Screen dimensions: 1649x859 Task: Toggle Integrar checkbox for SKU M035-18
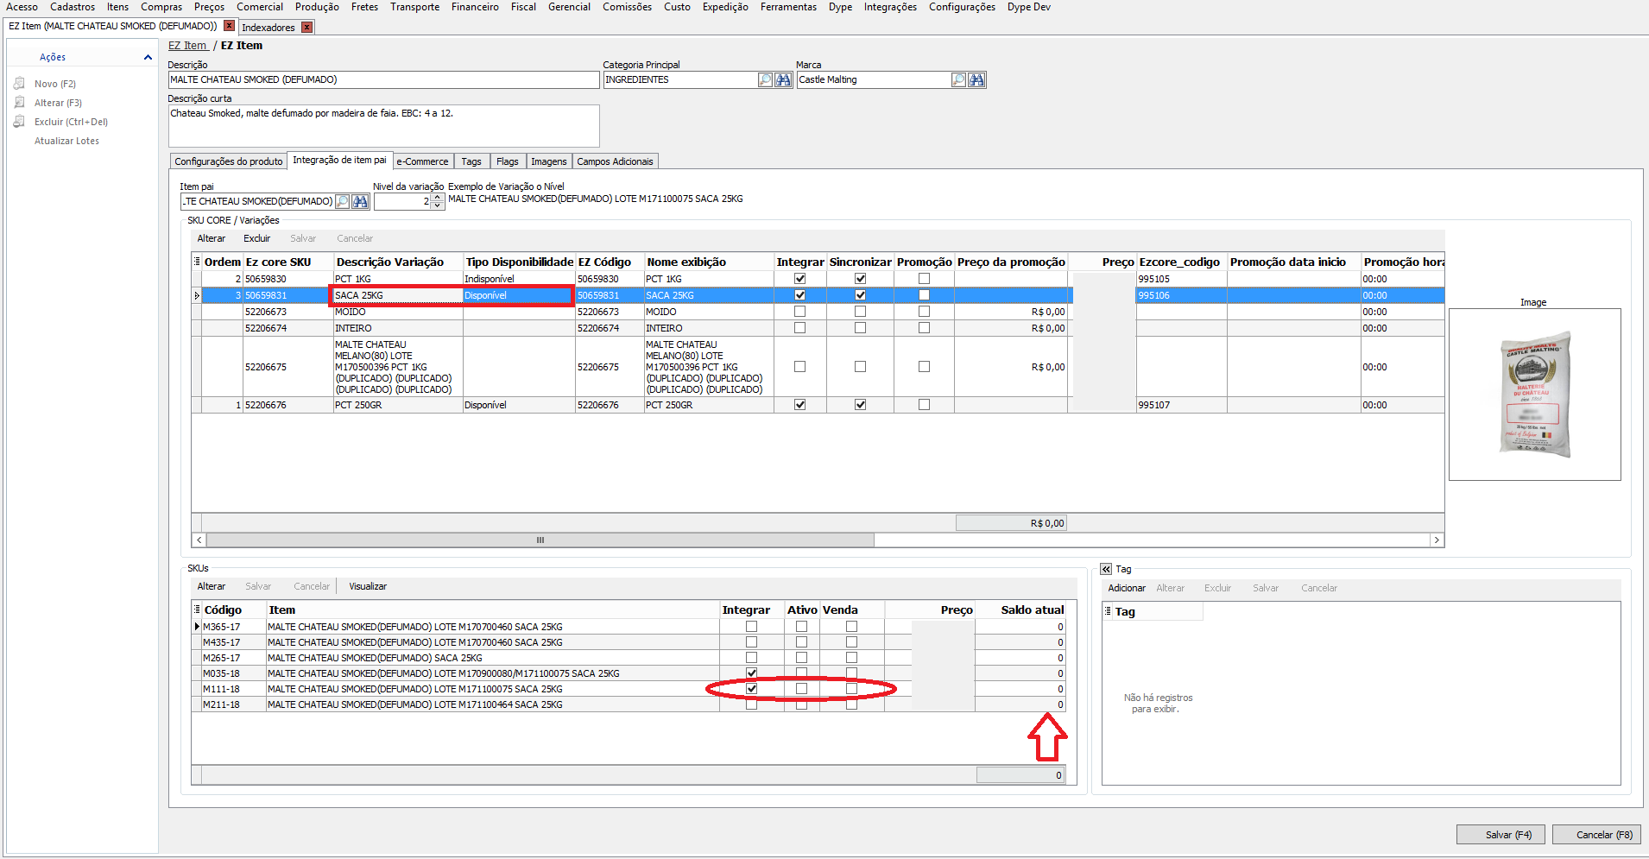coord(751,673)
